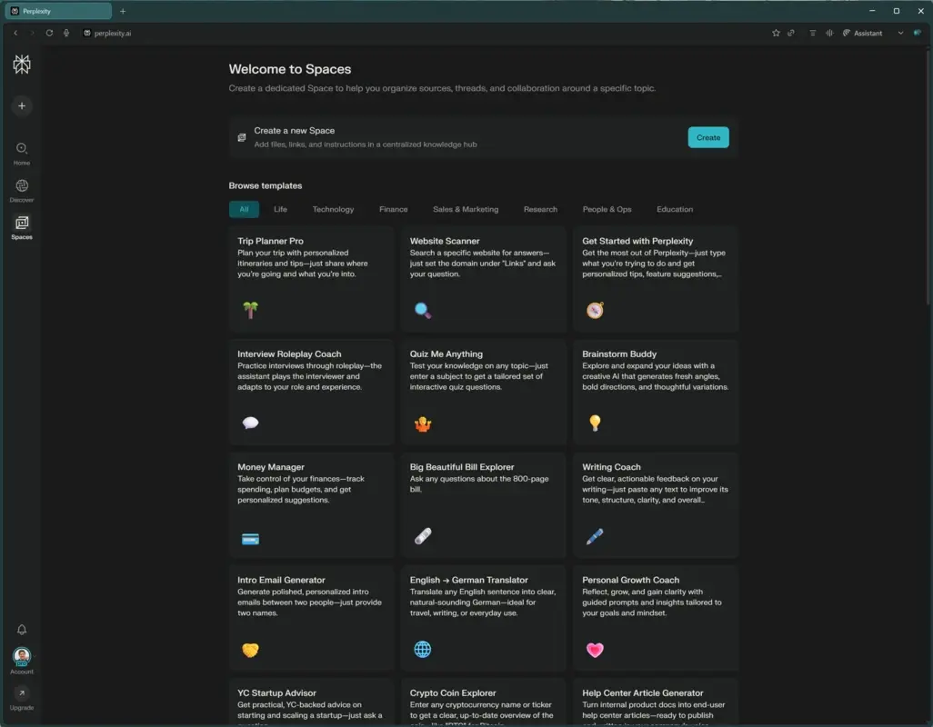Start a new thread with the plus icon
The width and height of the screenshot is (933, 727).
pyautogui.click(x=21, y=106)
